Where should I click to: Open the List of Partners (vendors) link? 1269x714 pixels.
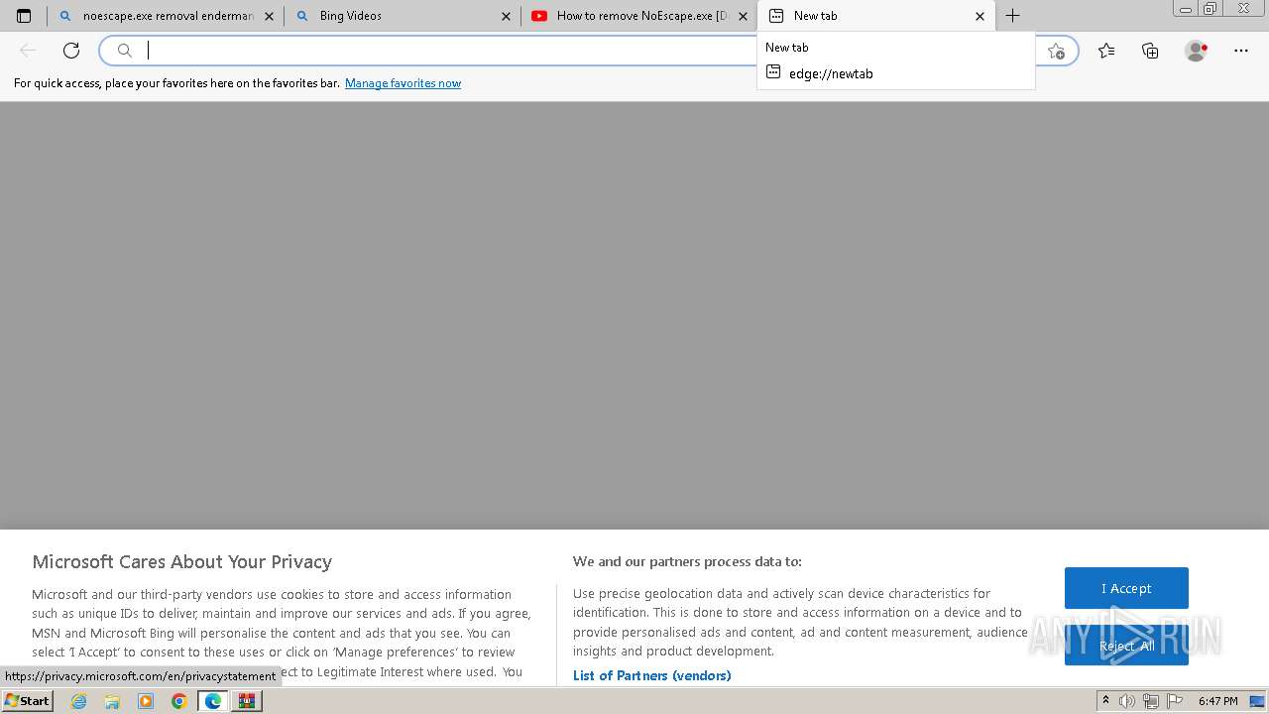tap(651, 675)
